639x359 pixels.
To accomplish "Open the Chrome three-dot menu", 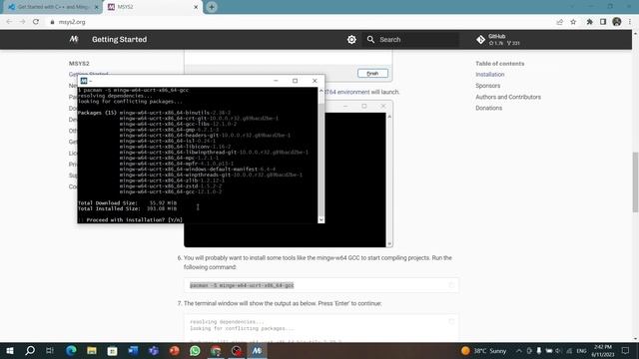I will tap(630, 22).
